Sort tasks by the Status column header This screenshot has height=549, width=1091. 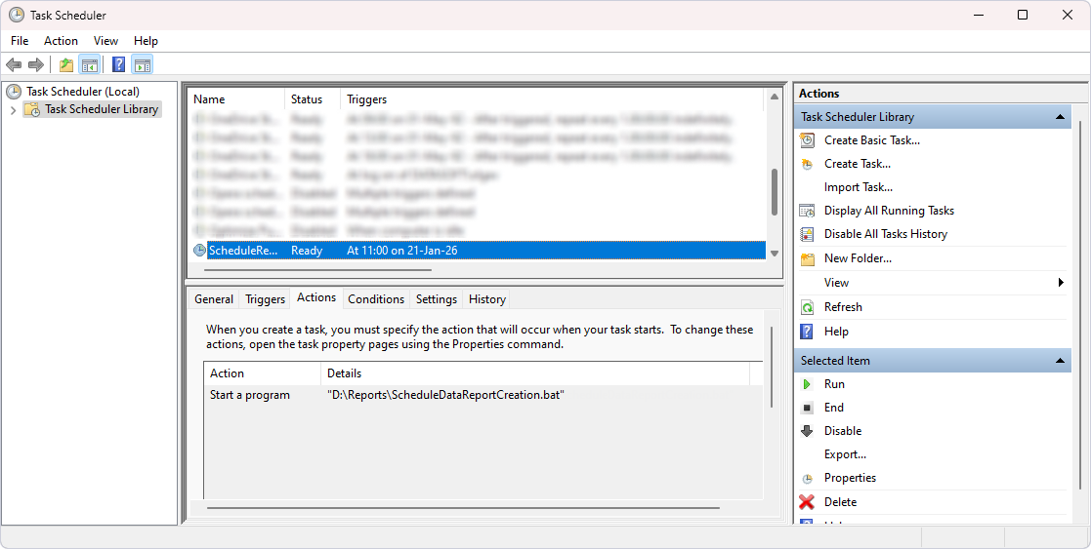(x=314, y=99)
